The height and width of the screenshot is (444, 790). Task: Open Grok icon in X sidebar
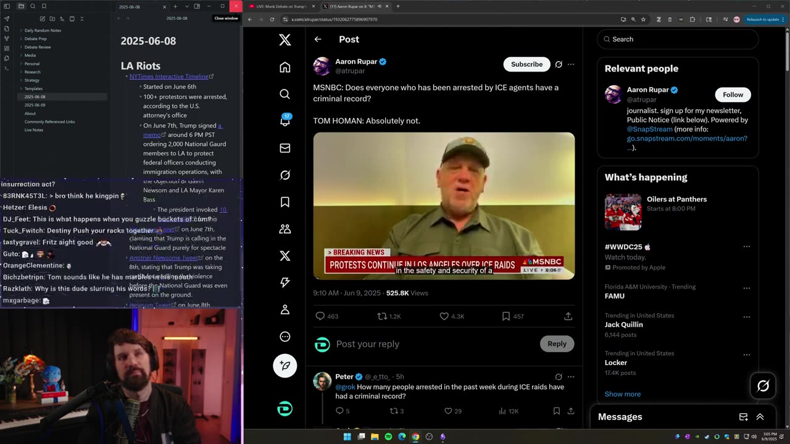pyautogui.click(x=285, y=175)
